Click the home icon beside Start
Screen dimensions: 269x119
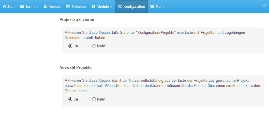coord(4,7)
